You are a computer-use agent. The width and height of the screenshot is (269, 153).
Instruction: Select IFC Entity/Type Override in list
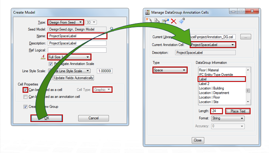pos(222,75)
